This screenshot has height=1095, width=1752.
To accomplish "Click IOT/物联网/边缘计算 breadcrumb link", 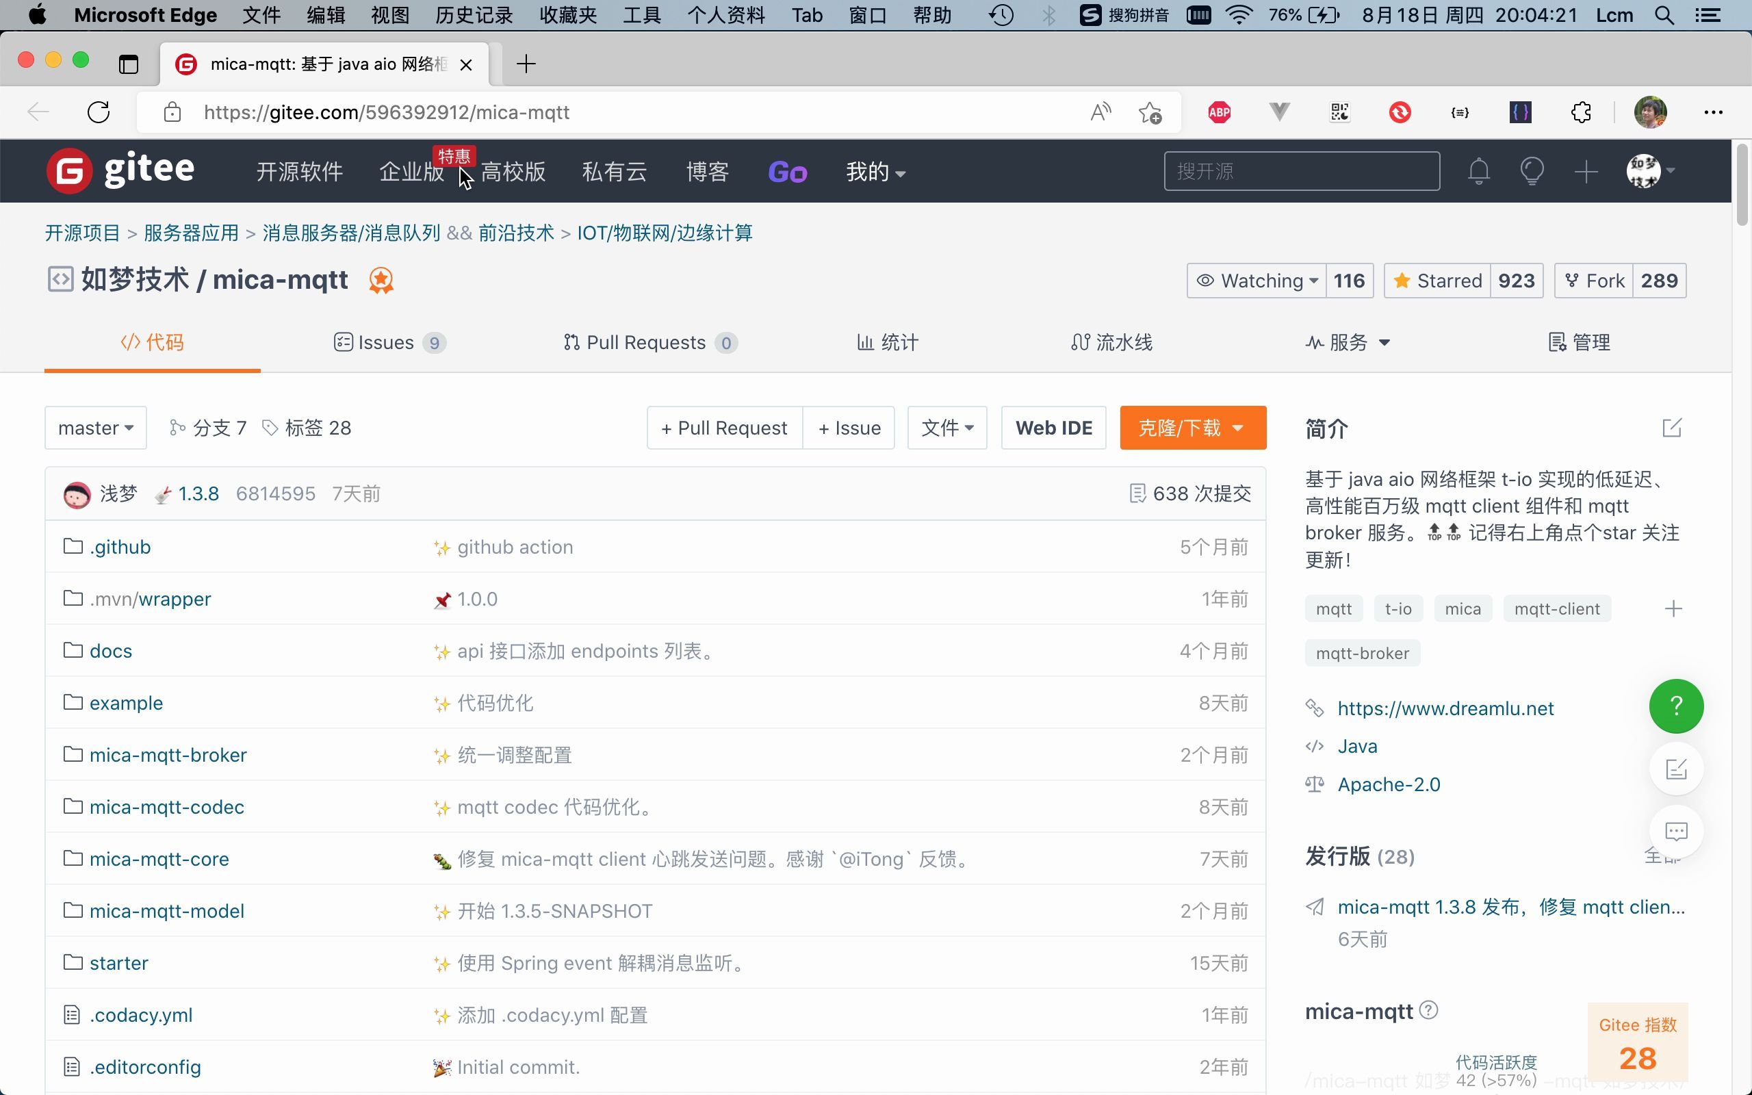I will click(665, 233).
